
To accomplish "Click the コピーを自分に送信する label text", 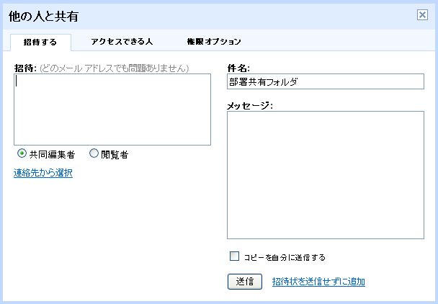I will click(x=285, y=256).
